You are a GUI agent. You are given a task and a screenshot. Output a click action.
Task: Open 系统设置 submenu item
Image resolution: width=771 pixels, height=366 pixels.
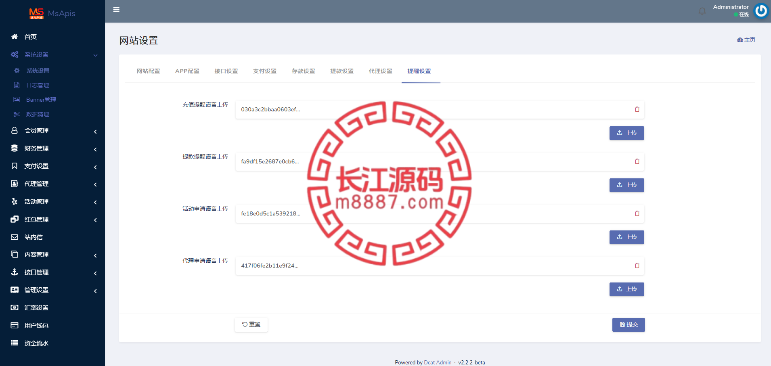click(38, 71)
